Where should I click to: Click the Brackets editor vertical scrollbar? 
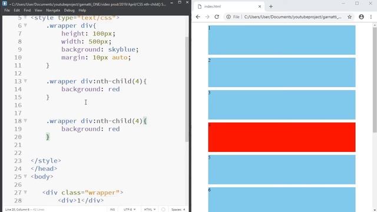point(187,89)
